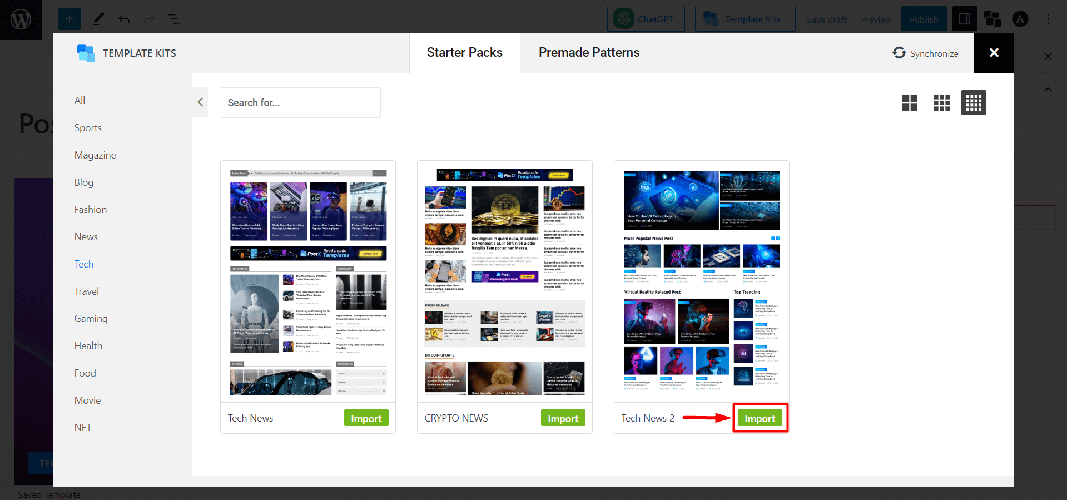Close the editor settings sidebar behind modal
This screenshot has height=500, width=1067.
(x=1048, y=56)
